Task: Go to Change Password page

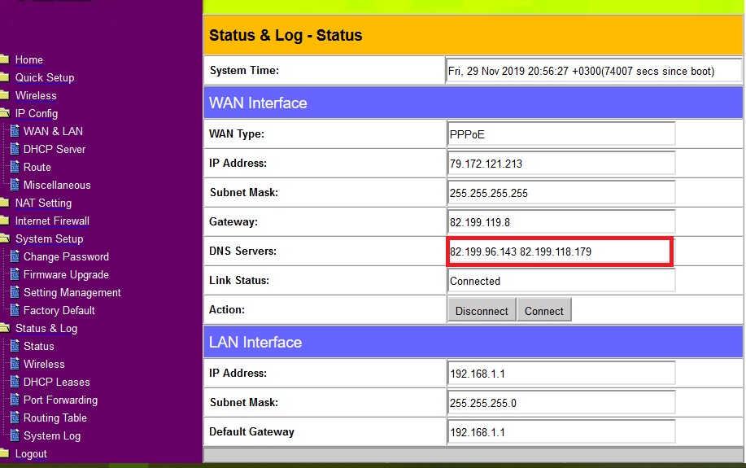Action: click(66, 257)
